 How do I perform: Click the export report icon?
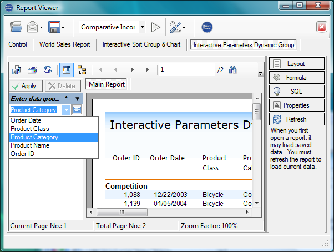click(x=17, y=70)
